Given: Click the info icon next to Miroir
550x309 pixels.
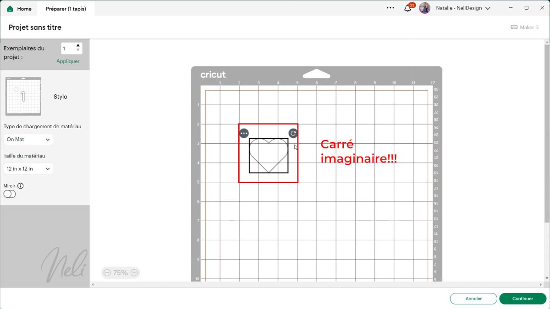Looking at the screenshot, I should [22, 186].
